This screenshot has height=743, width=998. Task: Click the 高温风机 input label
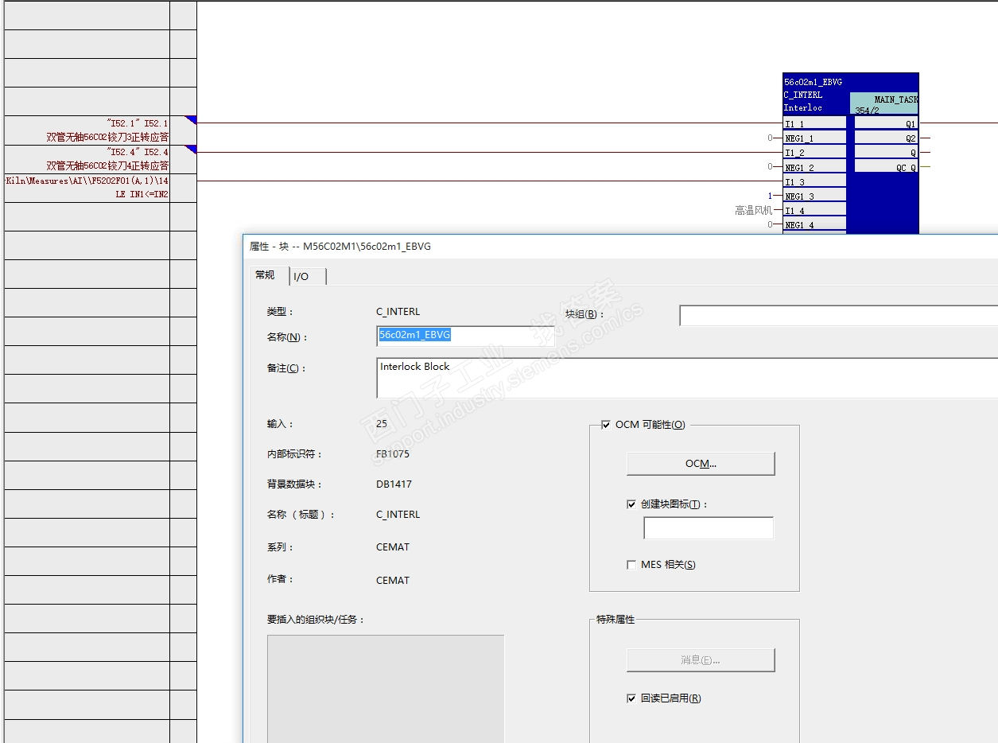753,211
